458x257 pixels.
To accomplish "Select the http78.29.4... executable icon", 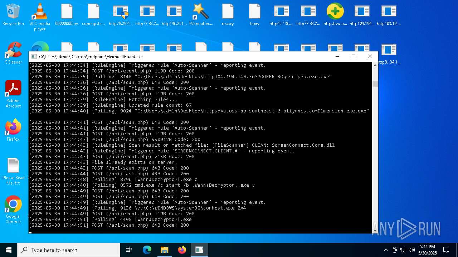I will [121, 15].
